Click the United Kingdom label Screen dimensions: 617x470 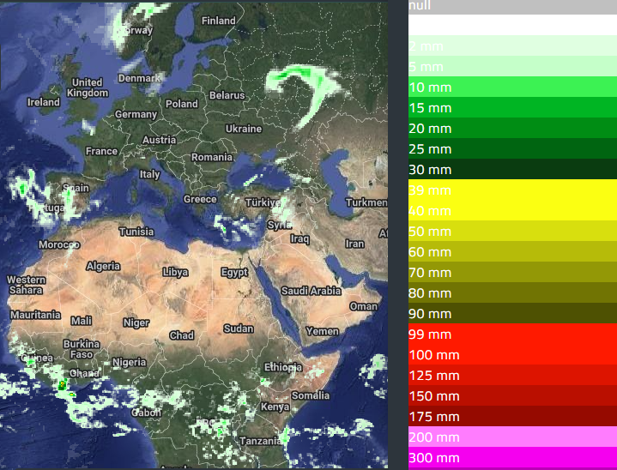tap(88, 87)
